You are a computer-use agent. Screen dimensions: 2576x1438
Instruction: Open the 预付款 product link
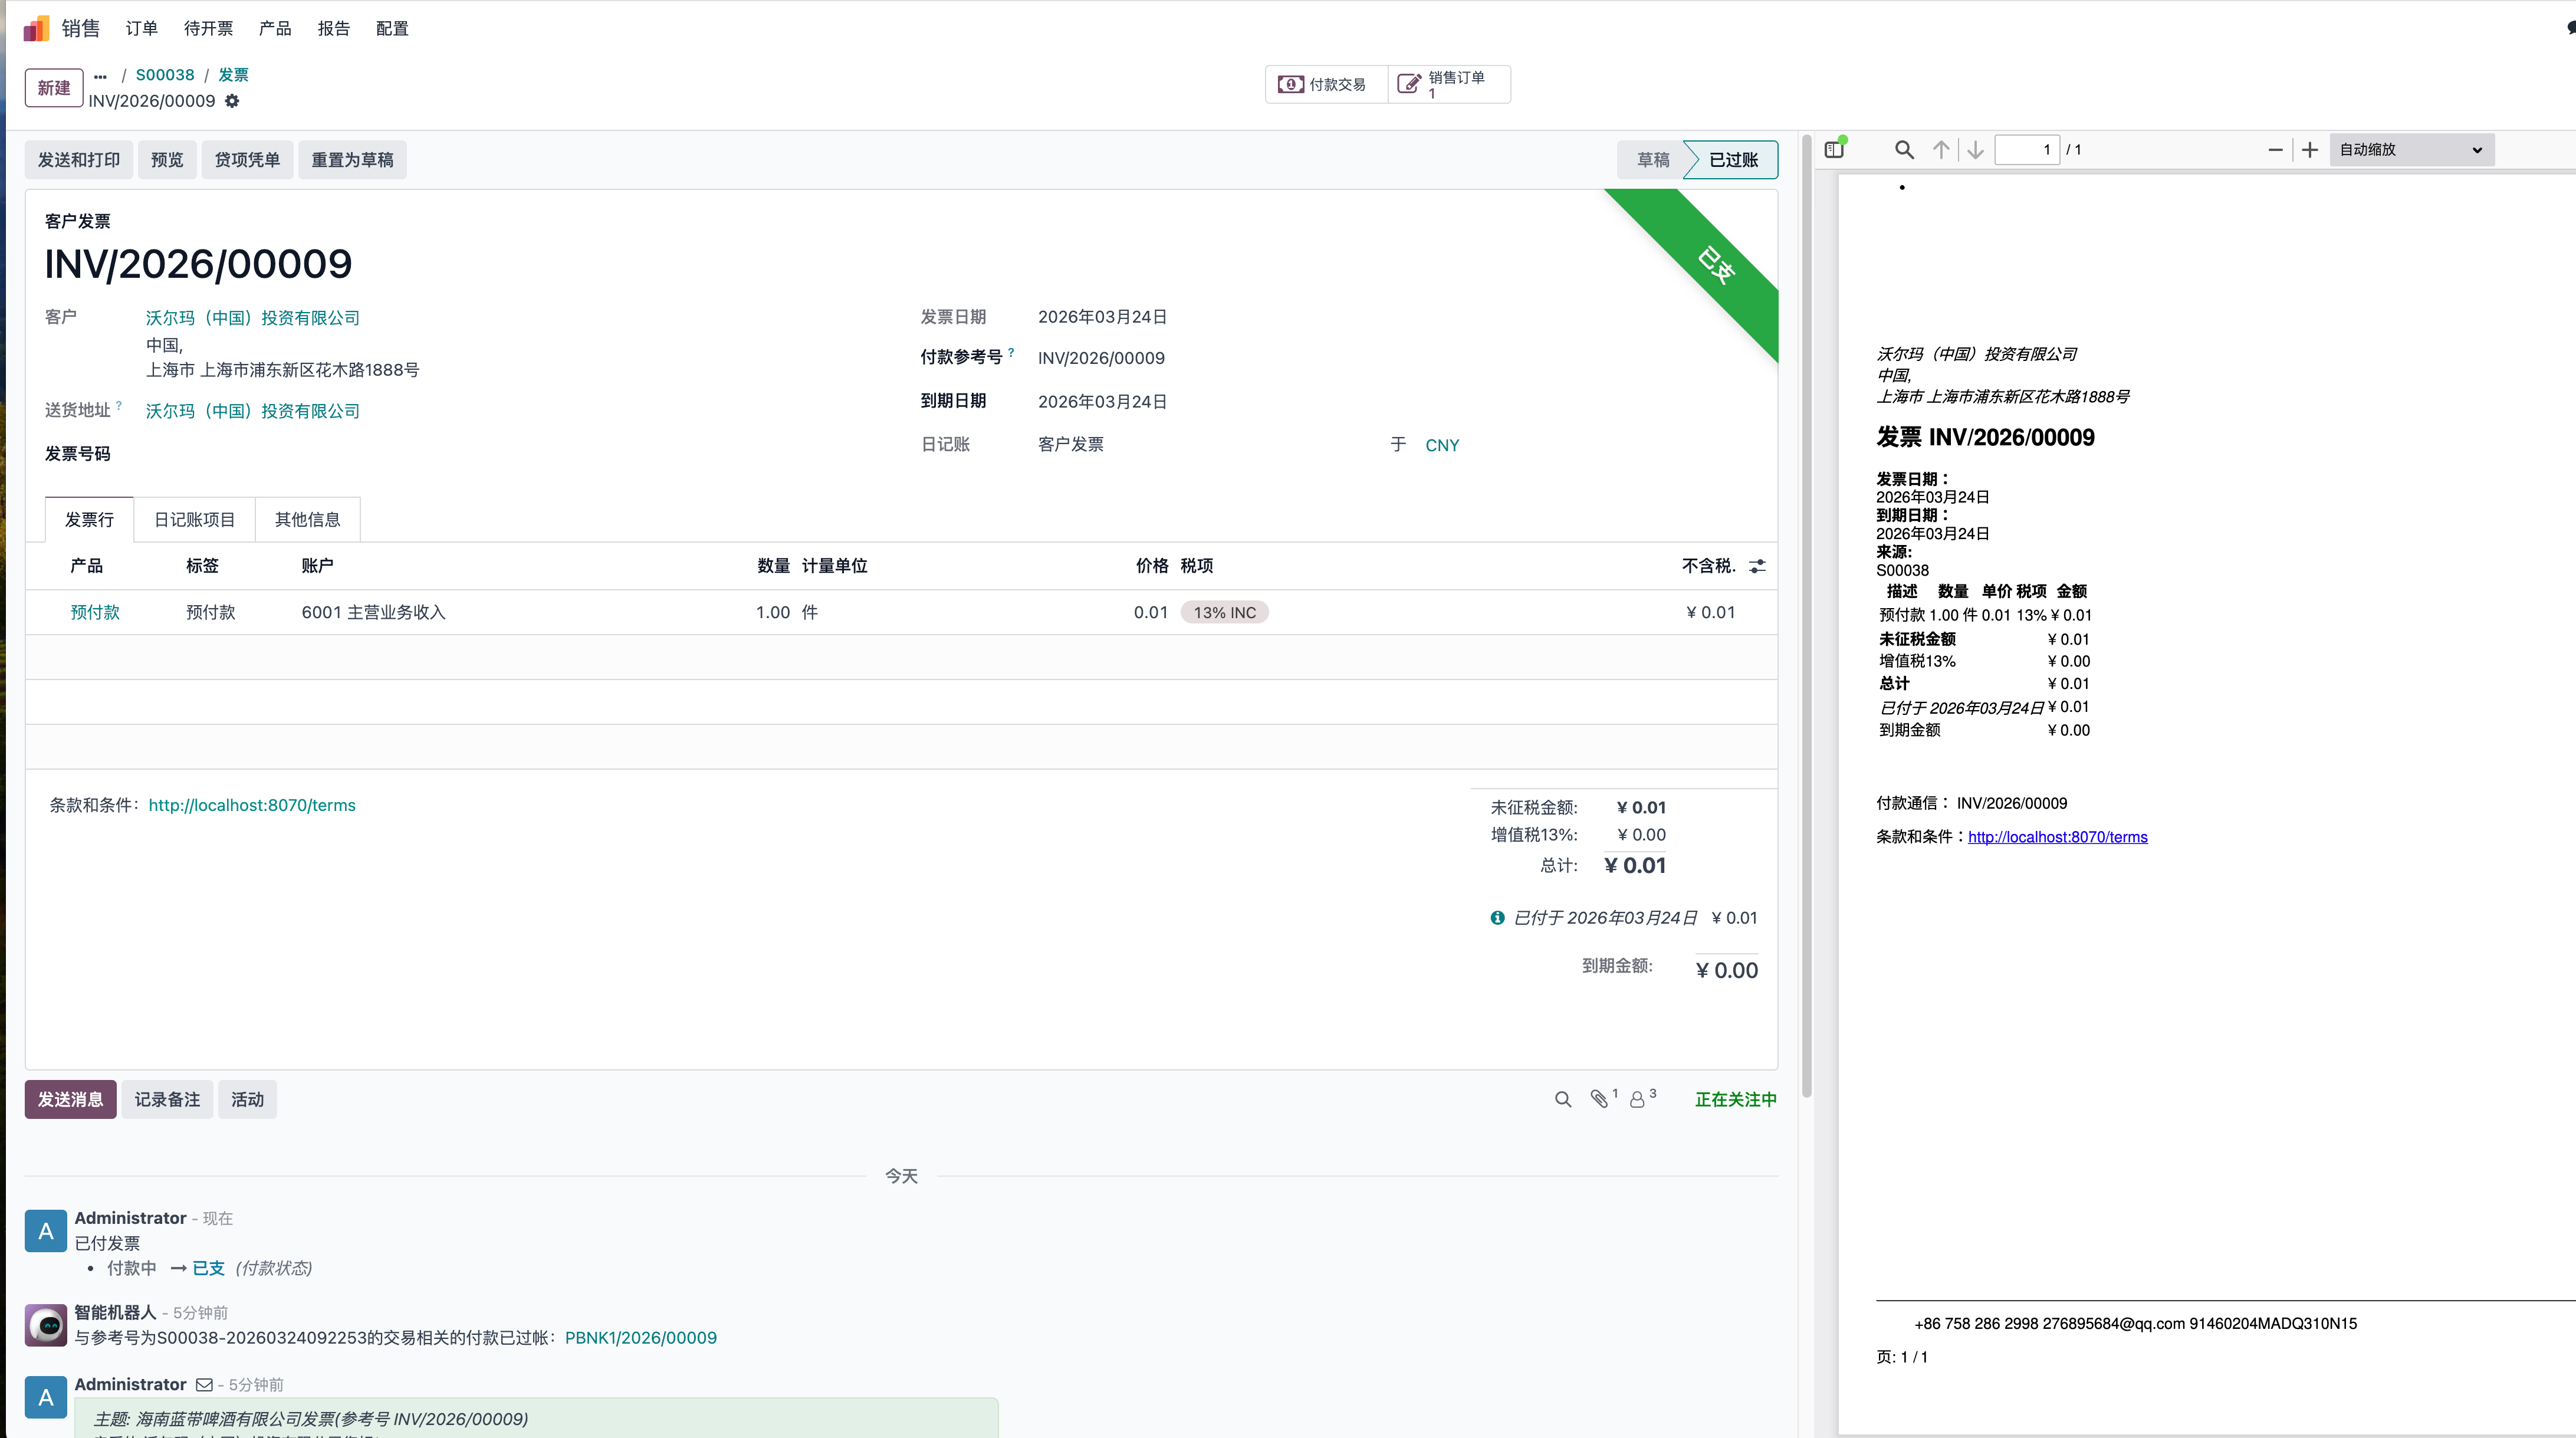[95, 612]
